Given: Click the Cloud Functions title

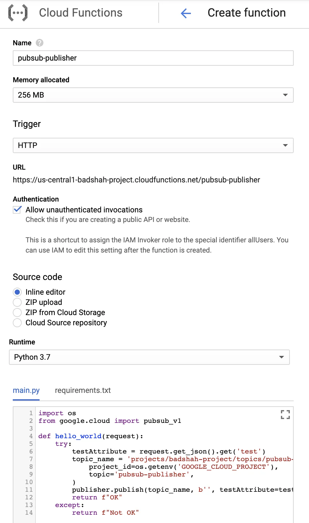Looking at the screenshot, I should point(81,13).
